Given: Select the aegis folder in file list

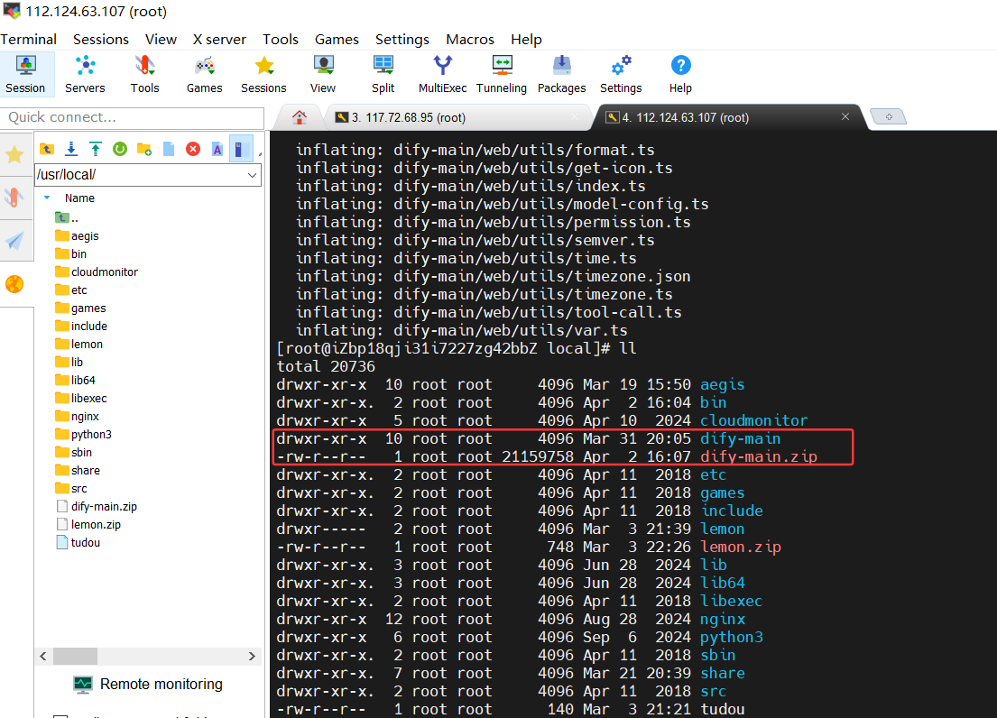Looking at the screenshot, I should pos(77,235).
